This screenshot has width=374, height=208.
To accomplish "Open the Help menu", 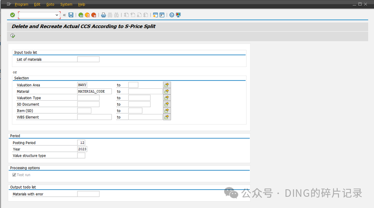I will click(x=82, y=4).
